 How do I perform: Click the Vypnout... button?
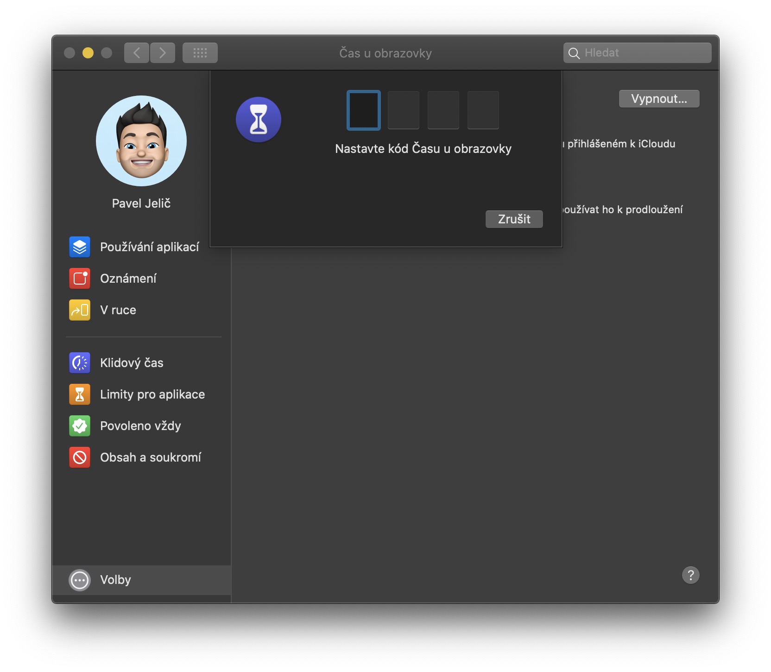pyautogui.click(x=659, y=99)
